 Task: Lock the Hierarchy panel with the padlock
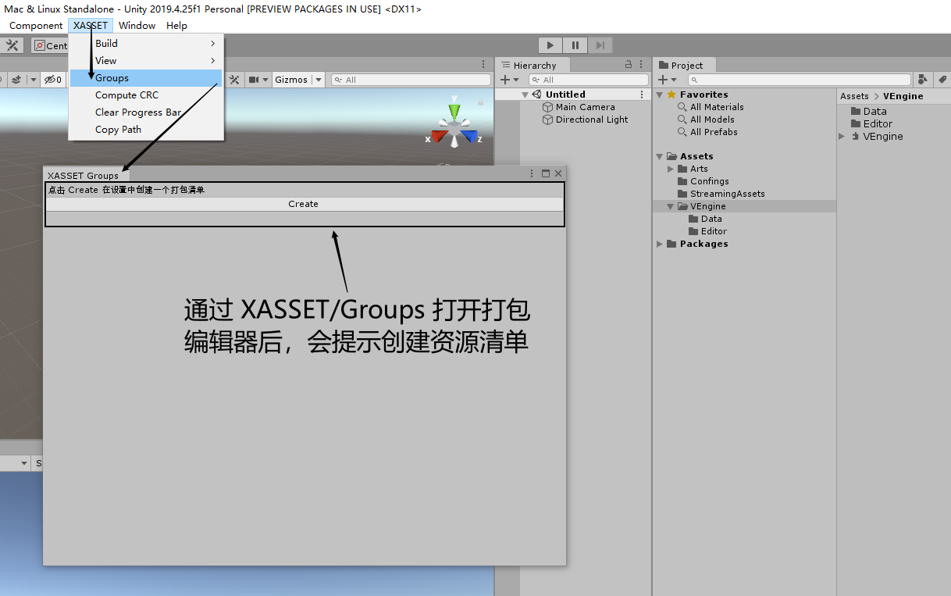tap(627, 65)
